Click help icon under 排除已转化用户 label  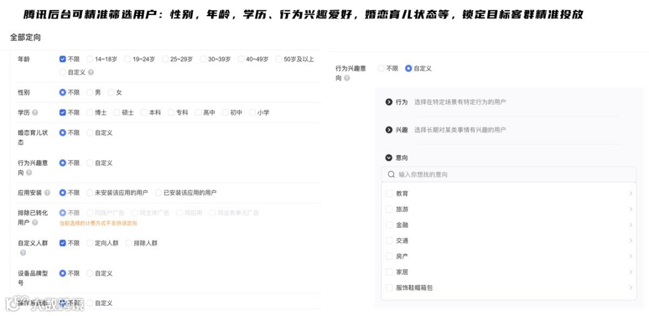[35, 223]
